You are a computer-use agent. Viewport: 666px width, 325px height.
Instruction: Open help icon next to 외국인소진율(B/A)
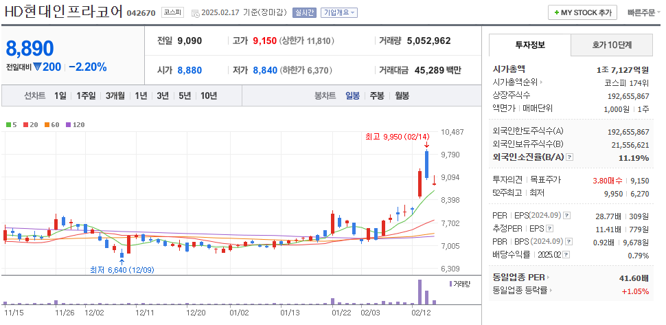[x=570, y=157]
